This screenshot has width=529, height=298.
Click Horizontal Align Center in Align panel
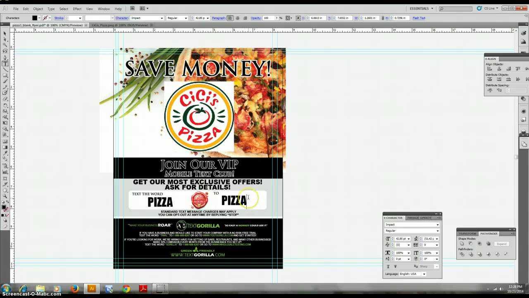[499, 69]
